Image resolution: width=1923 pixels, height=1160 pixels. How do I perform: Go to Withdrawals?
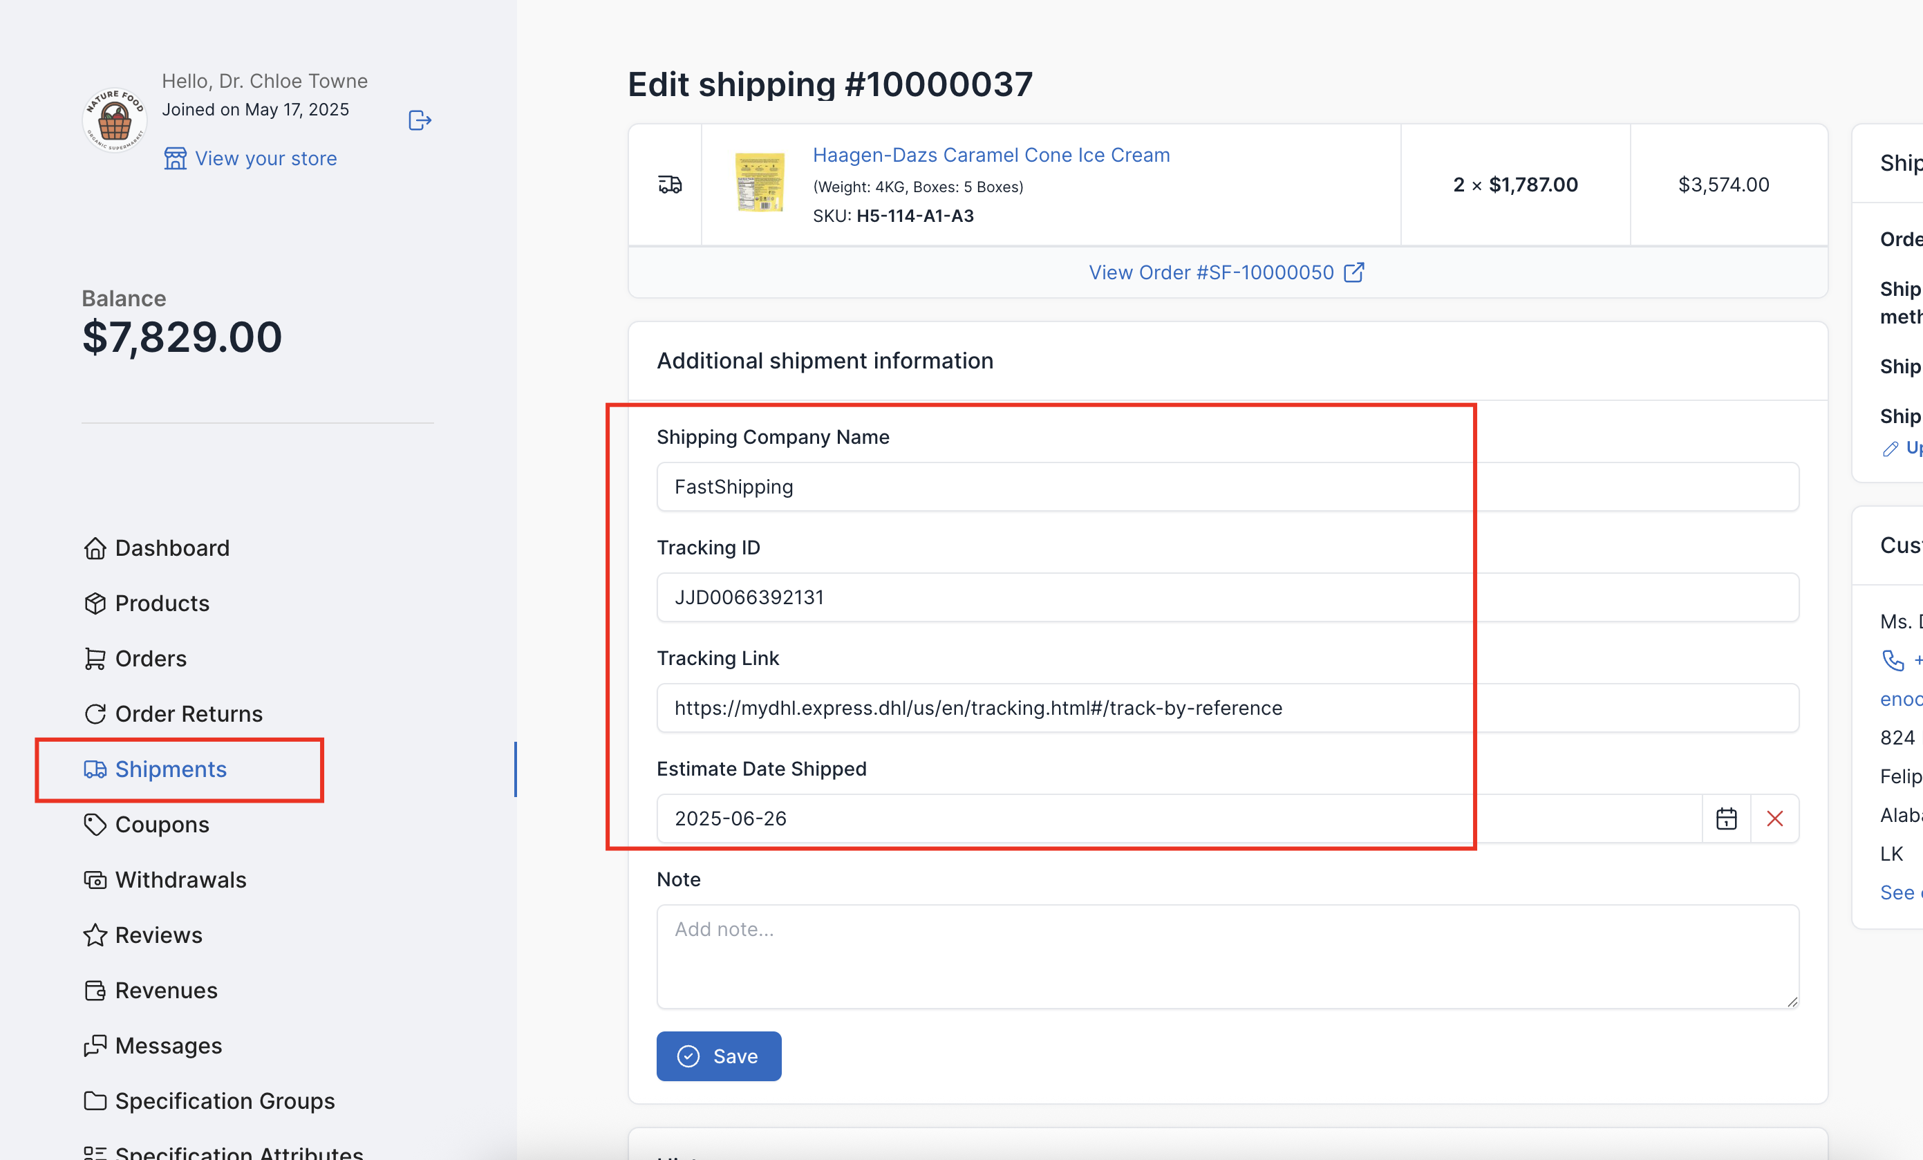click(181, 880)
